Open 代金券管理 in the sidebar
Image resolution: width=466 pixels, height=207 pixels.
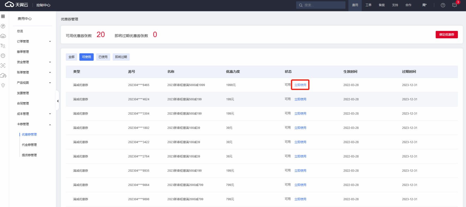pyautogui.click(x=29, y=145)
